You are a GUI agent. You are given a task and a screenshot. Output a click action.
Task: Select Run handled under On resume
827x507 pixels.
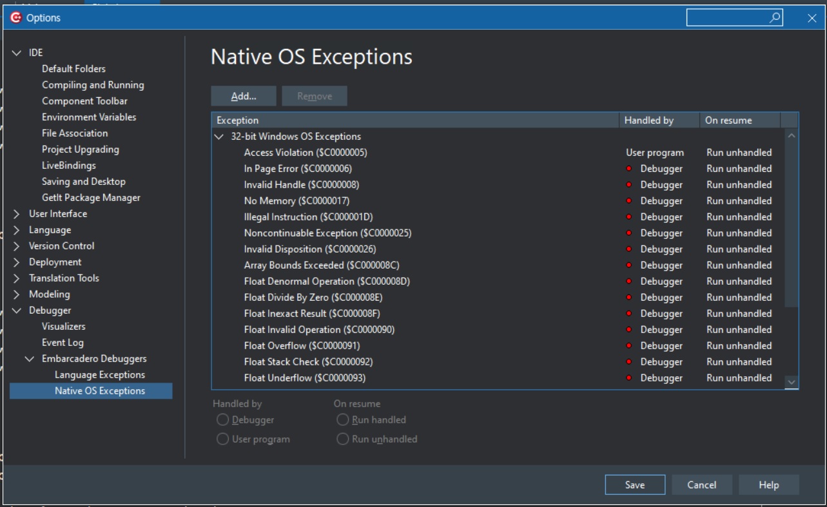point(343,420)
